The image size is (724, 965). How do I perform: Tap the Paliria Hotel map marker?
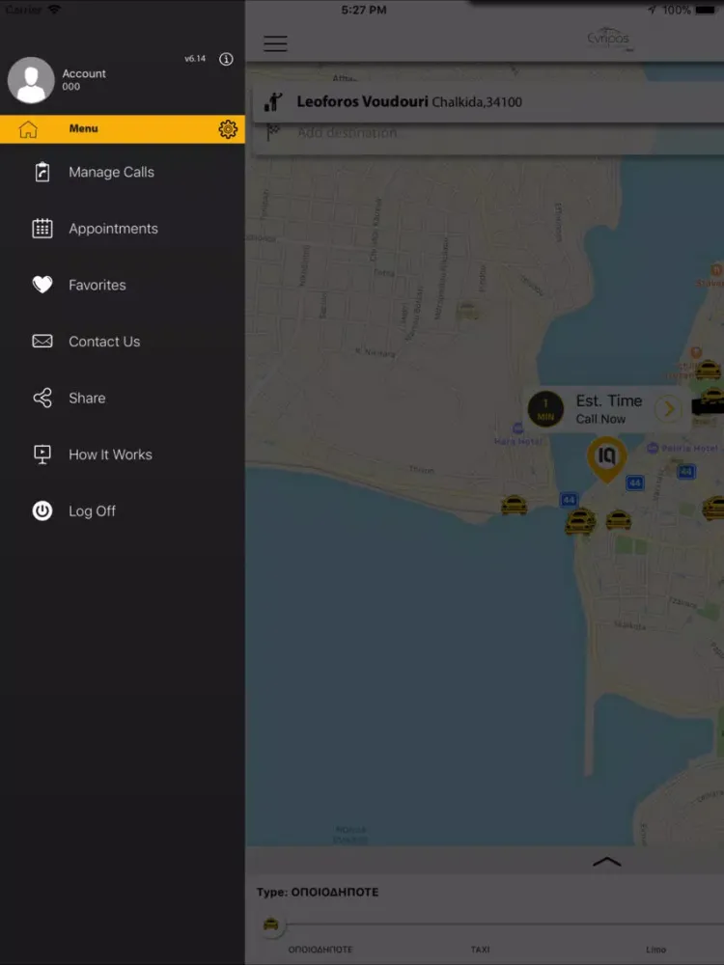(653, 448)
